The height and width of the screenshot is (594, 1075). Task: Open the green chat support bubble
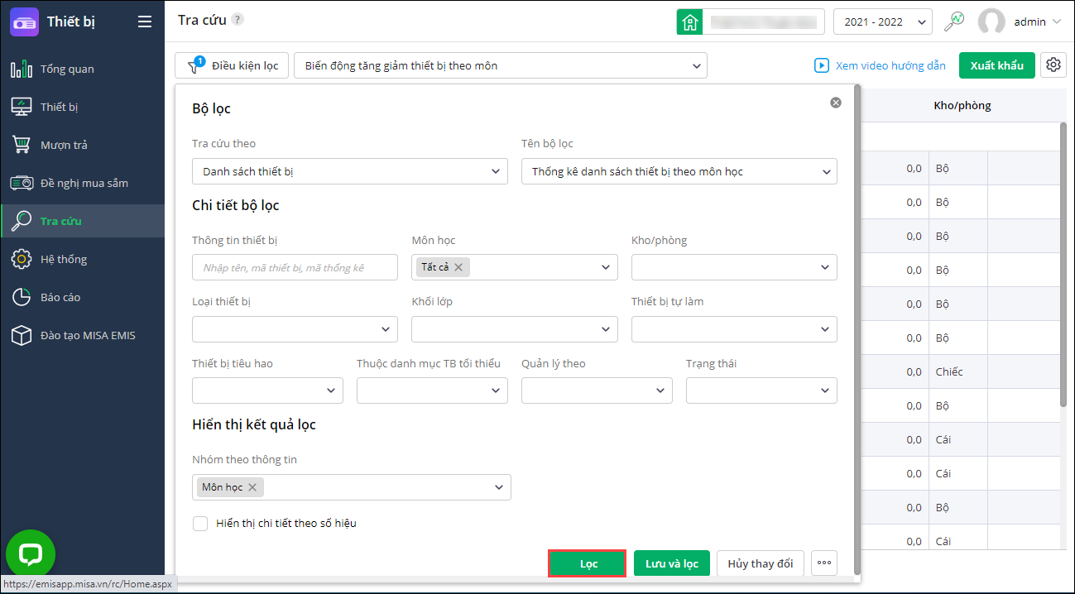pos(31,554)
